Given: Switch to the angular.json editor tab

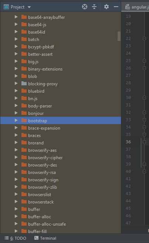Looking at the screenshot, I should (x=137, y=7).
